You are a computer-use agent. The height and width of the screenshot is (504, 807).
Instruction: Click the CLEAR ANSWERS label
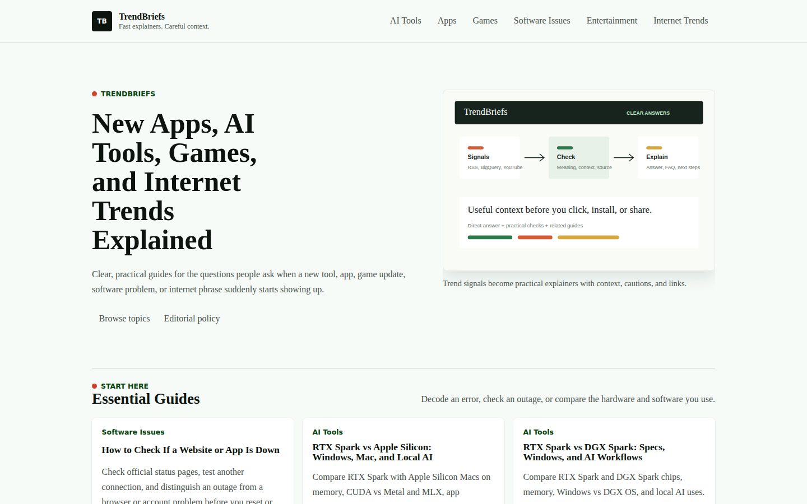648,113
